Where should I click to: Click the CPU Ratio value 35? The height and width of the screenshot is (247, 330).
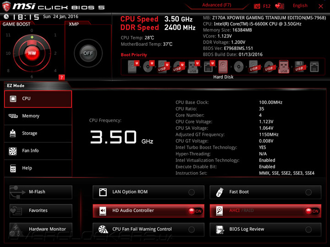point(261,109)
